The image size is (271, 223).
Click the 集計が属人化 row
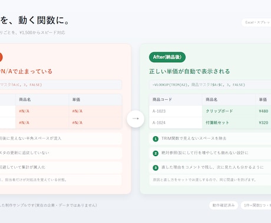pyautogui.click(x=61, y=168)
